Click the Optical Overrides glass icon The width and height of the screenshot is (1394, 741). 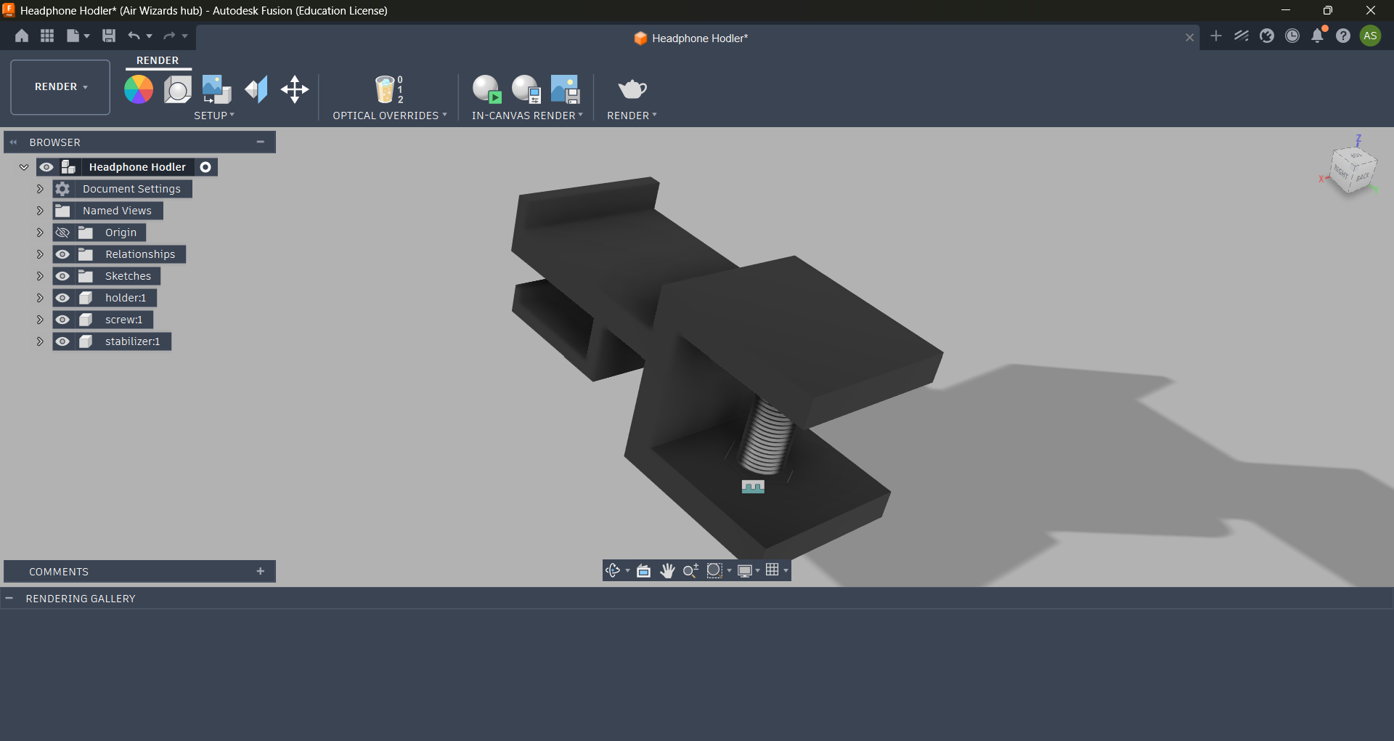point(388,89)
